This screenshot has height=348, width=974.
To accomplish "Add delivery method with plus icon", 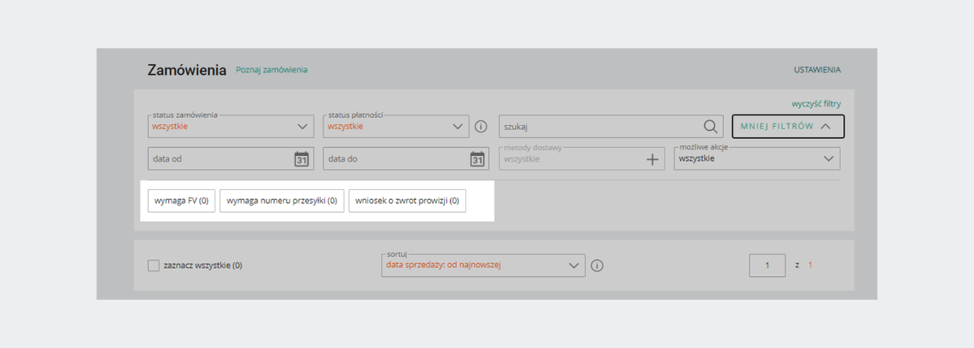I will coord(653,159).
